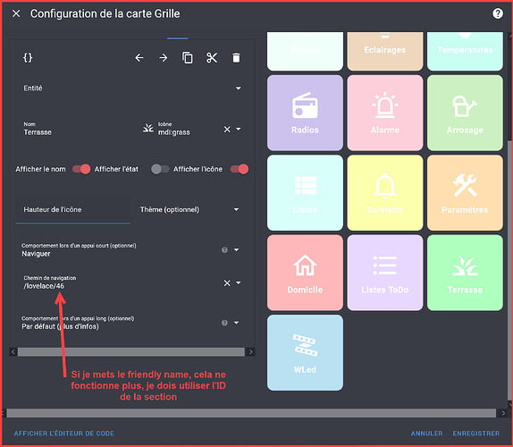Focus the Hauteur de l'icône field

[x=72, y=209]
